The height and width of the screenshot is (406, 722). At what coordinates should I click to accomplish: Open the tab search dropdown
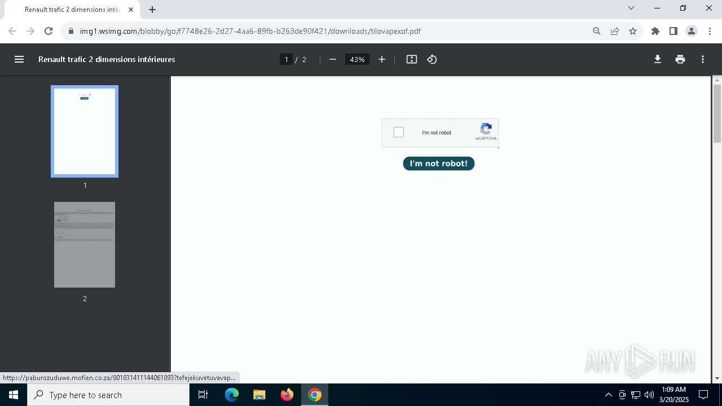coord(631,8)
